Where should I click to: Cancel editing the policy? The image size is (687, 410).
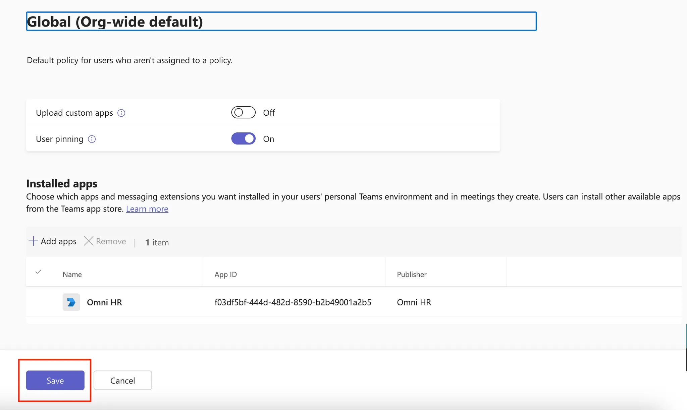122,380
